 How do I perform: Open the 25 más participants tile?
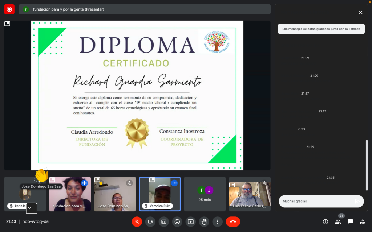(x=205, y=194)
